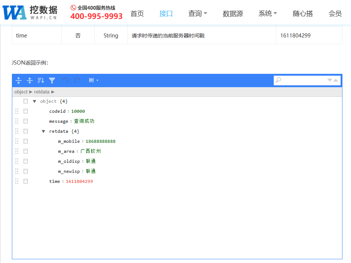Select the red time value 1611804299
The image size is (351, 263).
(79, 181)
